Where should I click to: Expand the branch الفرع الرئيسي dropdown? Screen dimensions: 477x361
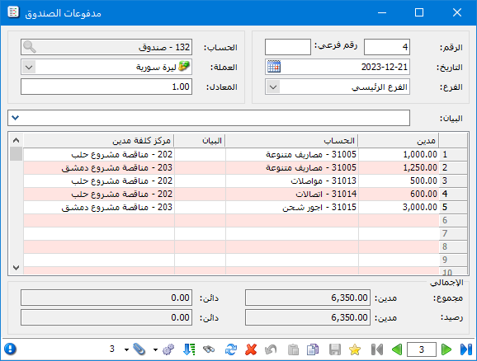tap(273, 87)
